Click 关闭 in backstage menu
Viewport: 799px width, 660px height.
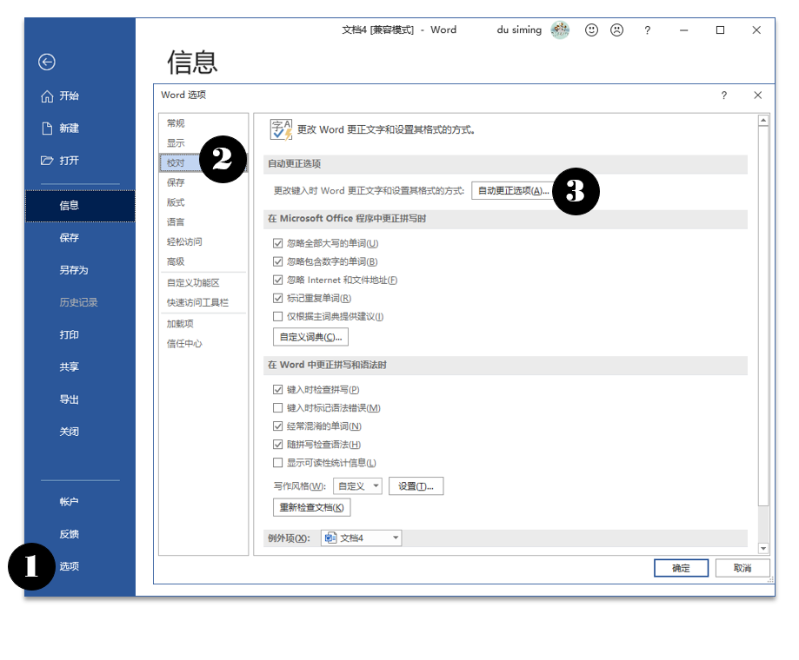click(x=80, y=432)
